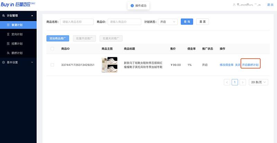The height and width of the screenshot is (143, 277).
Task: Open the 20 条/页 page size dropdown
Action: (258, 82)
